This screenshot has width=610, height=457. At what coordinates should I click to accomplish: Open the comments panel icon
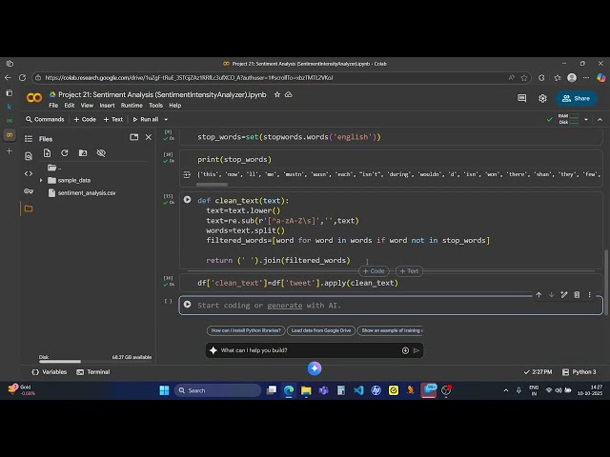(522, 98)
